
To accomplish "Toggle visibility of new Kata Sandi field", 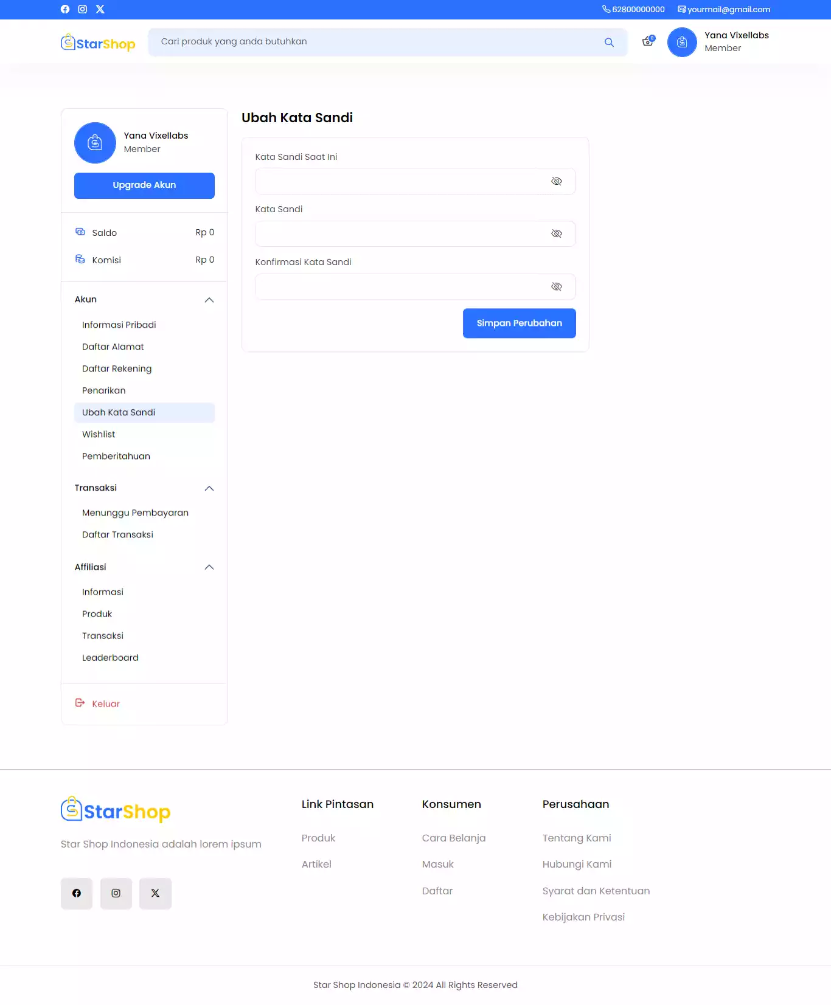I will (x=556, y=233).
